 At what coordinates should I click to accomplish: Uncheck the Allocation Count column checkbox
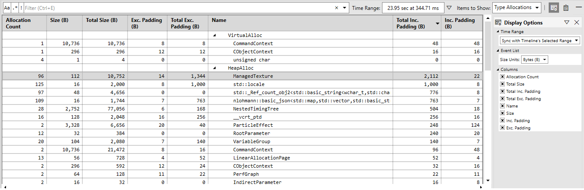click(503, 77)
